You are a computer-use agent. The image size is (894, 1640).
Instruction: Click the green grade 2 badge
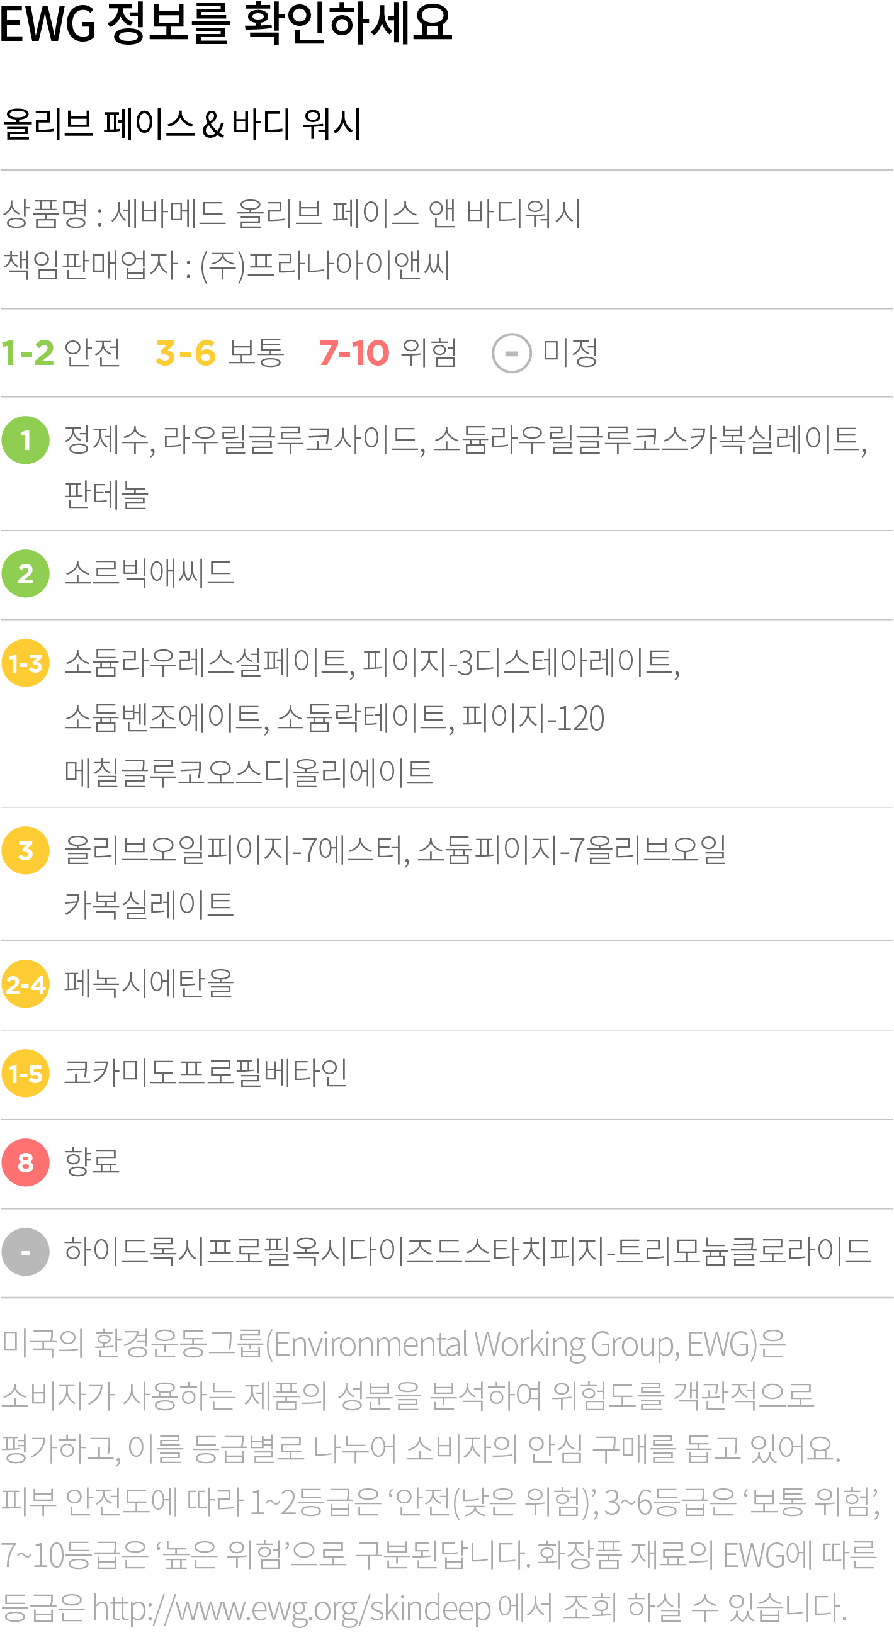(25, 573)
